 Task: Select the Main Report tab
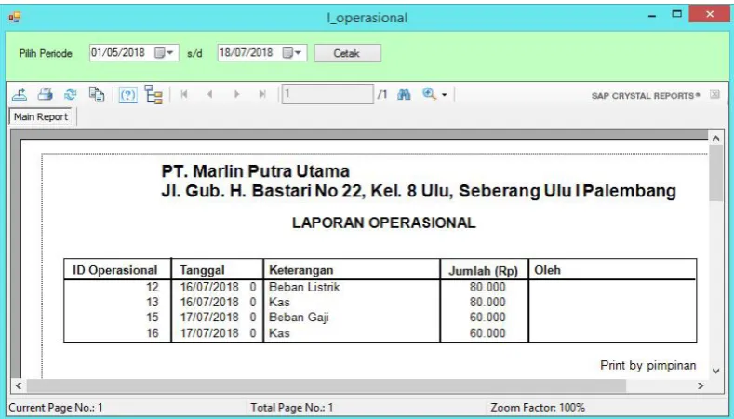41,116
